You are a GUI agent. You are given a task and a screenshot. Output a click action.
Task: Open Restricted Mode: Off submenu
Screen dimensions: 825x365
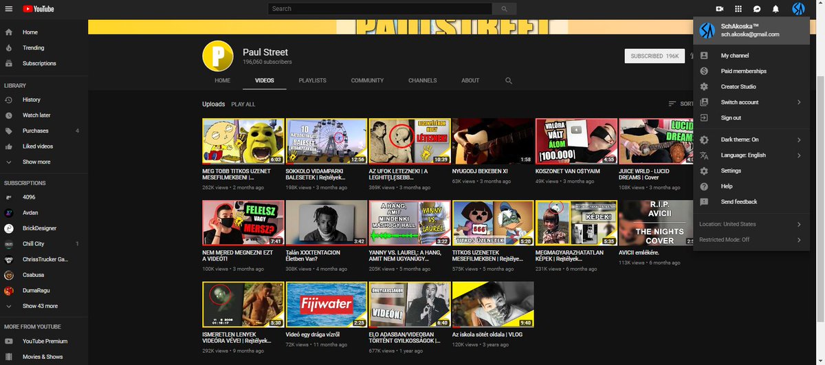click(751, 240)
